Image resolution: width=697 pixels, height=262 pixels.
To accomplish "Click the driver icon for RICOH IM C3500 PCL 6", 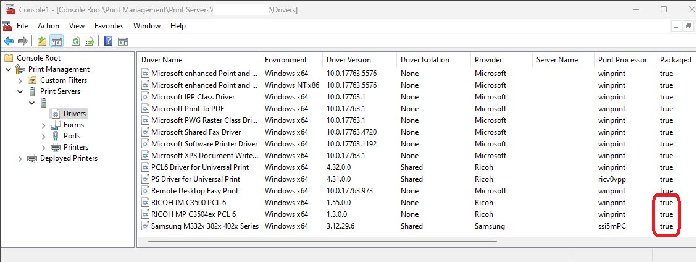I will (145, 203).
